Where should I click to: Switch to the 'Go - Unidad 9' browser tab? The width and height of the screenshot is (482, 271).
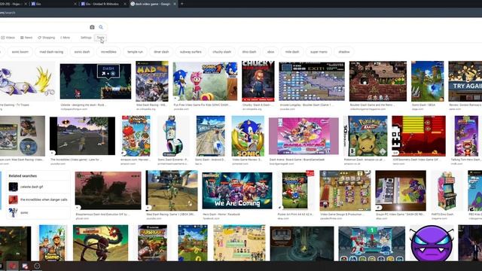click(103, 4)
